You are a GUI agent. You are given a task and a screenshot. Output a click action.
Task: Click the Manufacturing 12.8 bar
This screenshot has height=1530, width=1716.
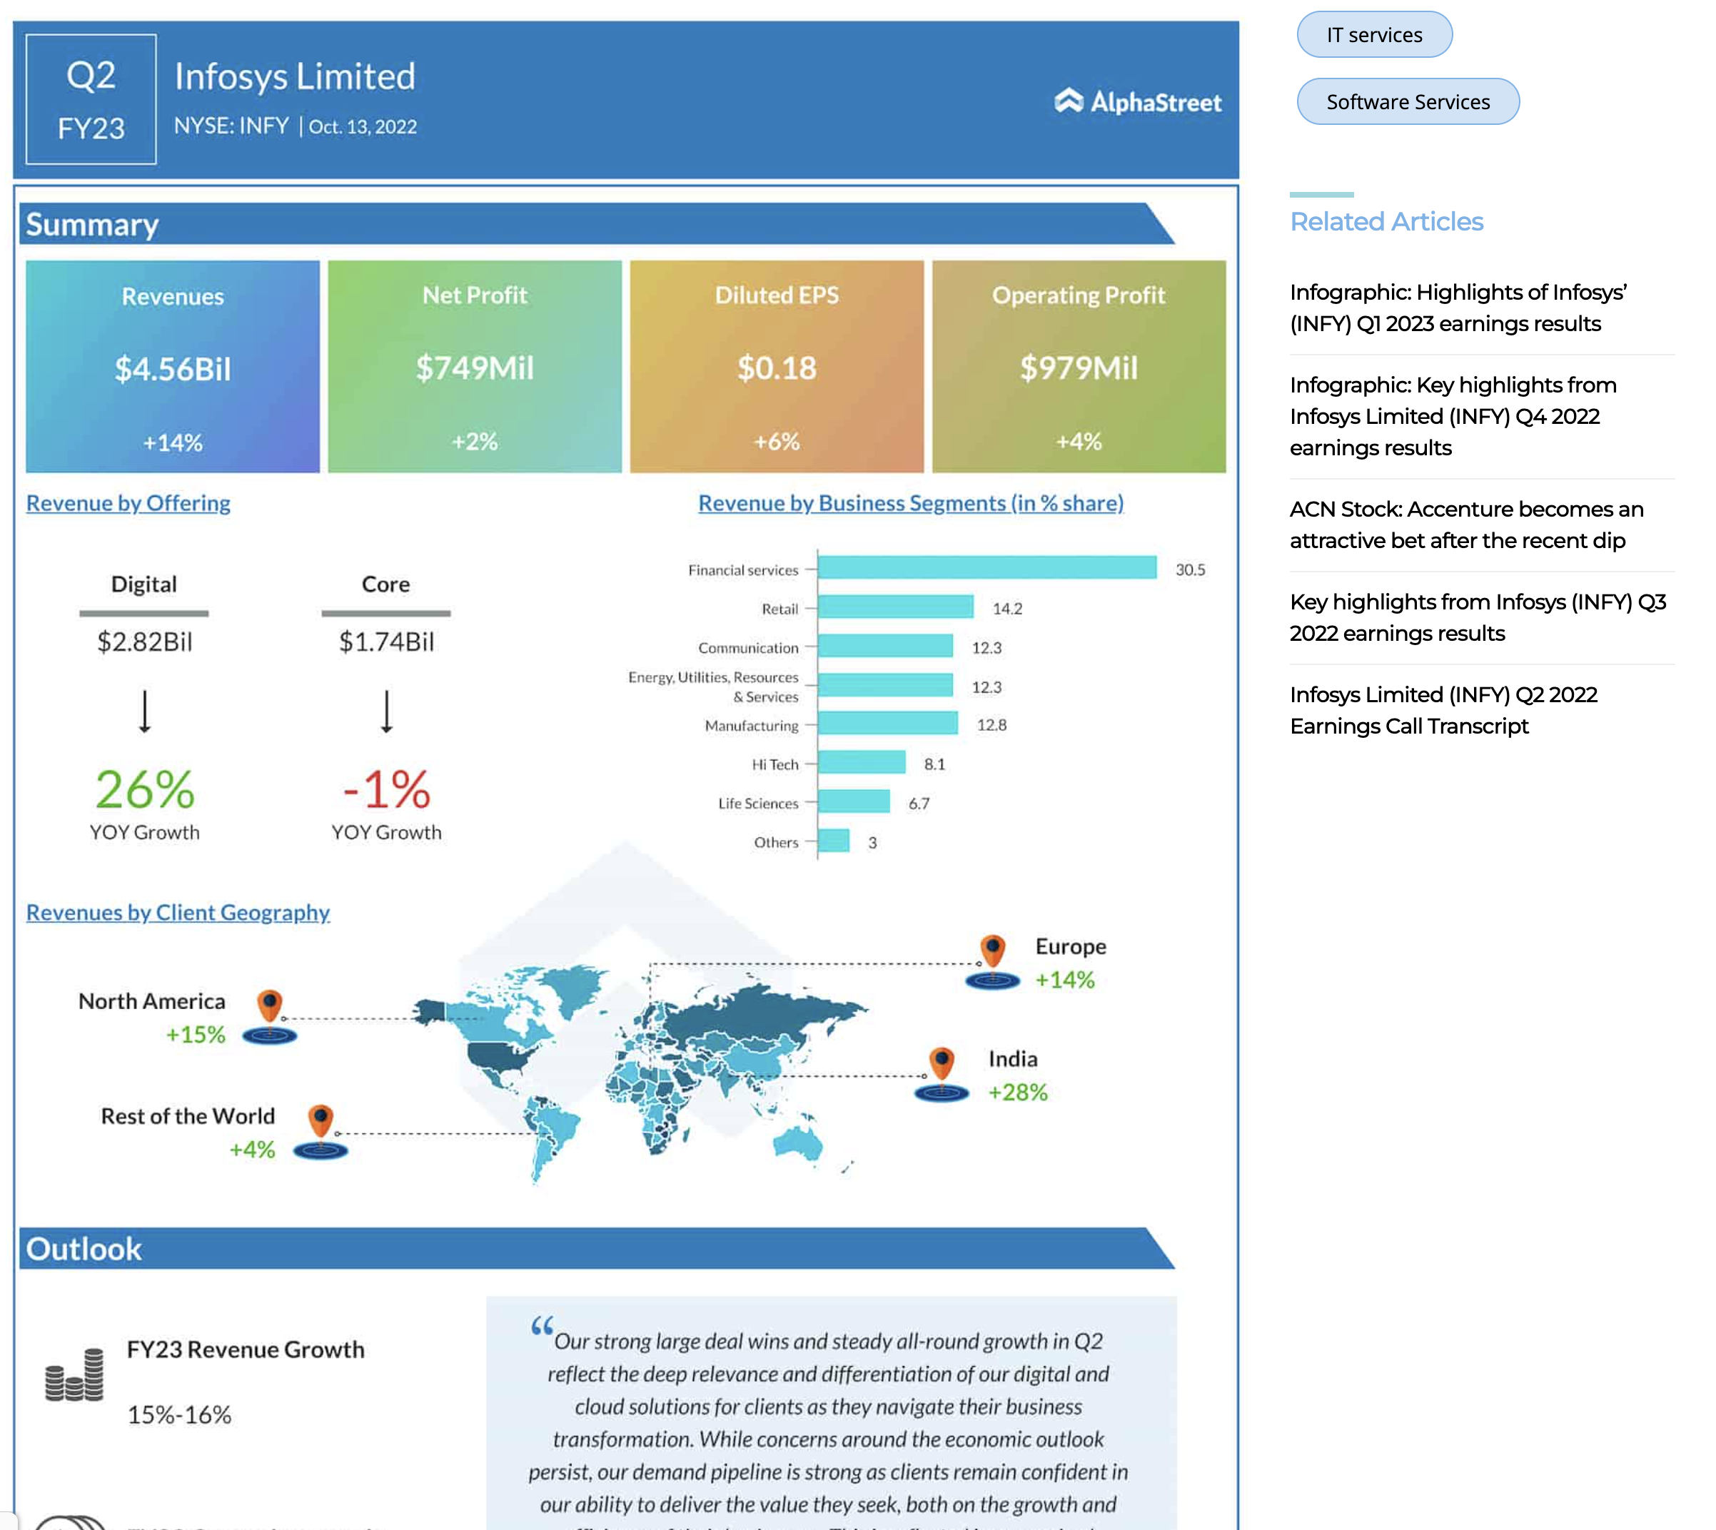(888, 724)
